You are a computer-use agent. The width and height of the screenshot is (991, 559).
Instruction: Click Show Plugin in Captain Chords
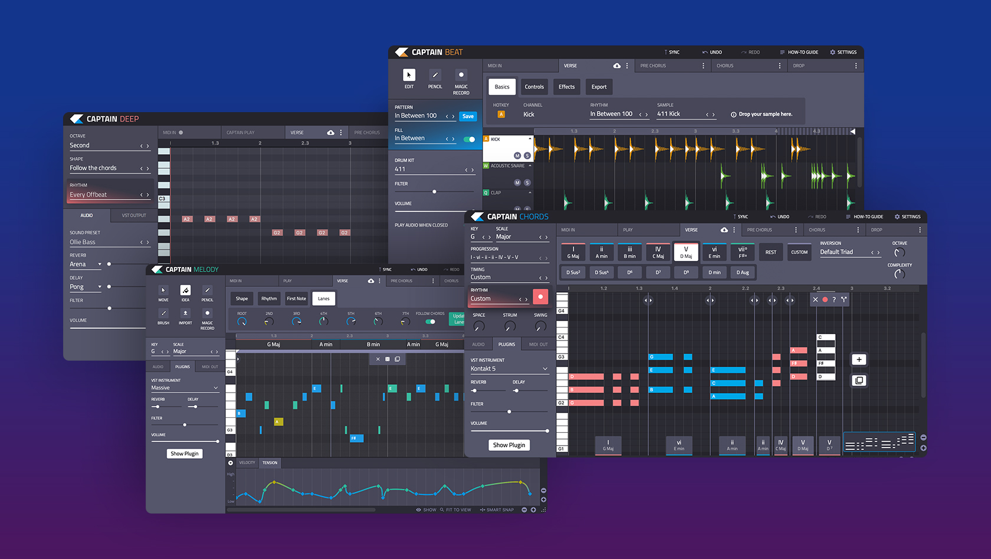(x=509, y=445)
